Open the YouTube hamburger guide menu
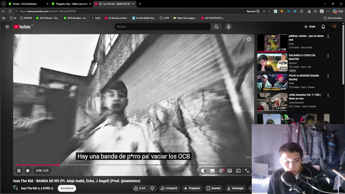 (x=7, y=27)
